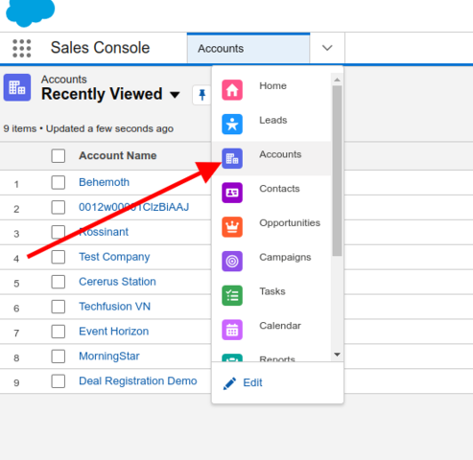Viewport: 473px width, 460px height.
Task: Open the Behemoth account link
Action: pos(105,182)
